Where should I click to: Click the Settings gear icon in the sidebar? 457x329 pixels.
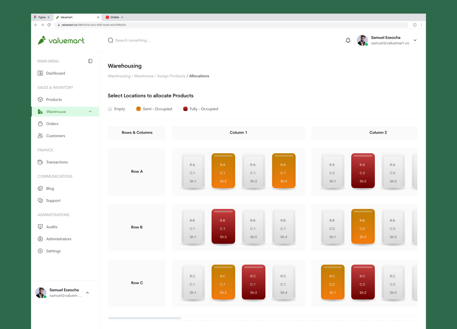(x=40, y=251)
